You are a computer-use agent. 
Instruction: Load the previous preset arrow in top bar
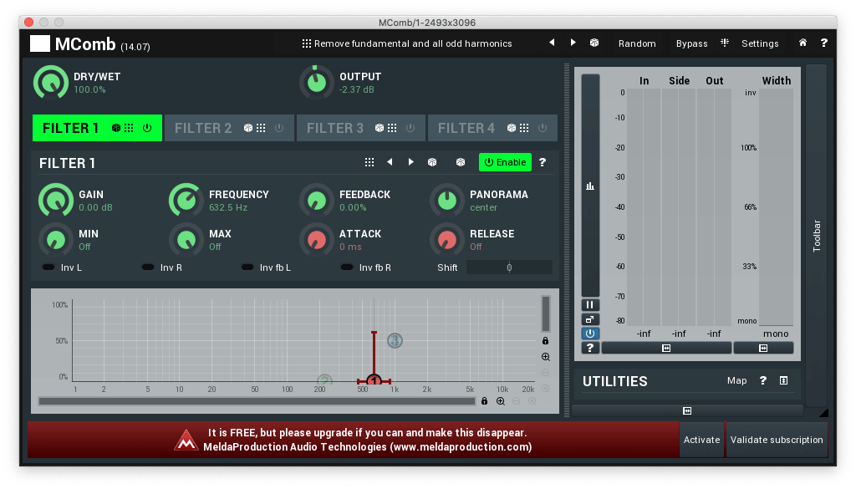552,43
